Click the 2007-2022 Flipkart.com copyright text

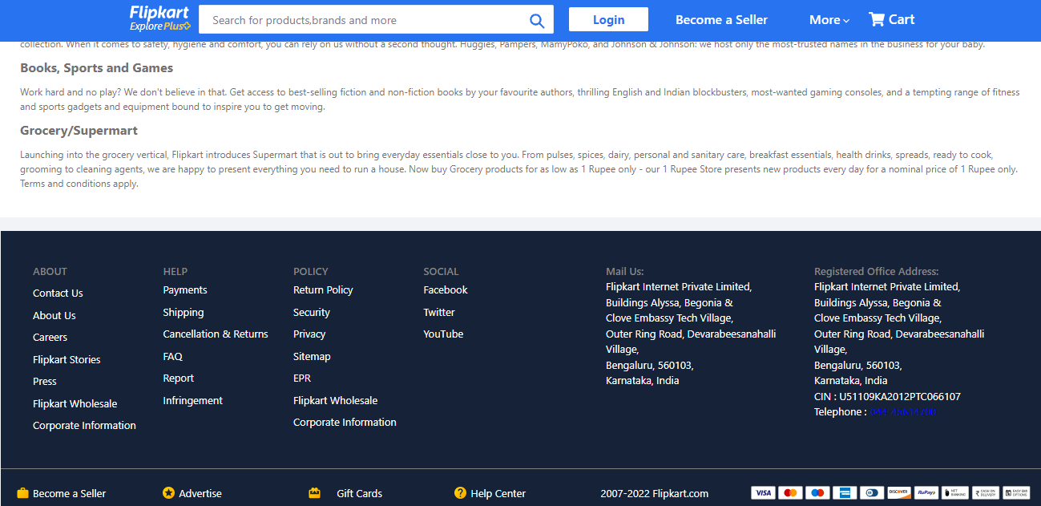click(654, 494)
